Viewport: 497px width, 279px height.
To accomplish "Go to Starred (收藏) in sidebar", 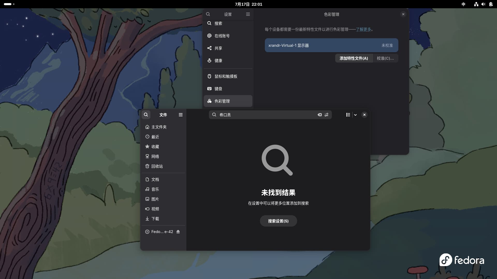I will click(155, 147).
